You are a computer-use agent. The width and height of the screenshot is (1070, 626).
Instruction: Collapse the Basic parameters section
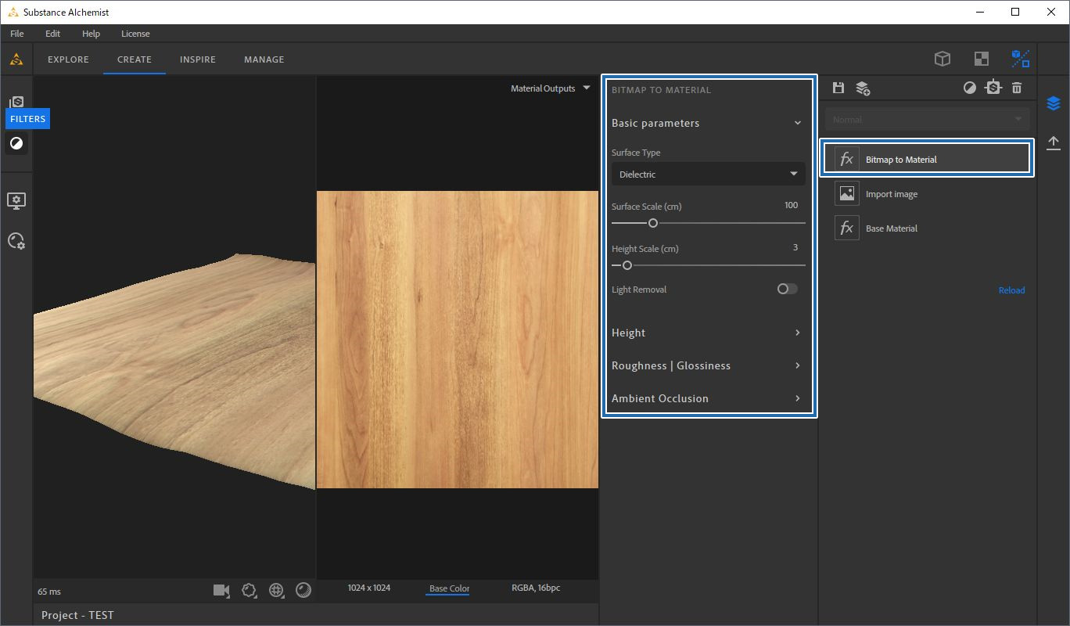click(706, 123)
